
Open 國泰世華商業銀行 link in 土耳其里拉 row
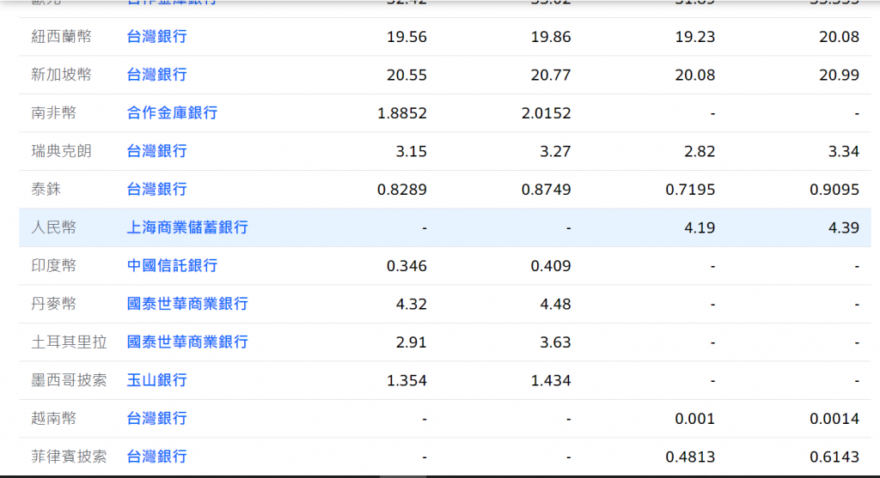point(186,342)
